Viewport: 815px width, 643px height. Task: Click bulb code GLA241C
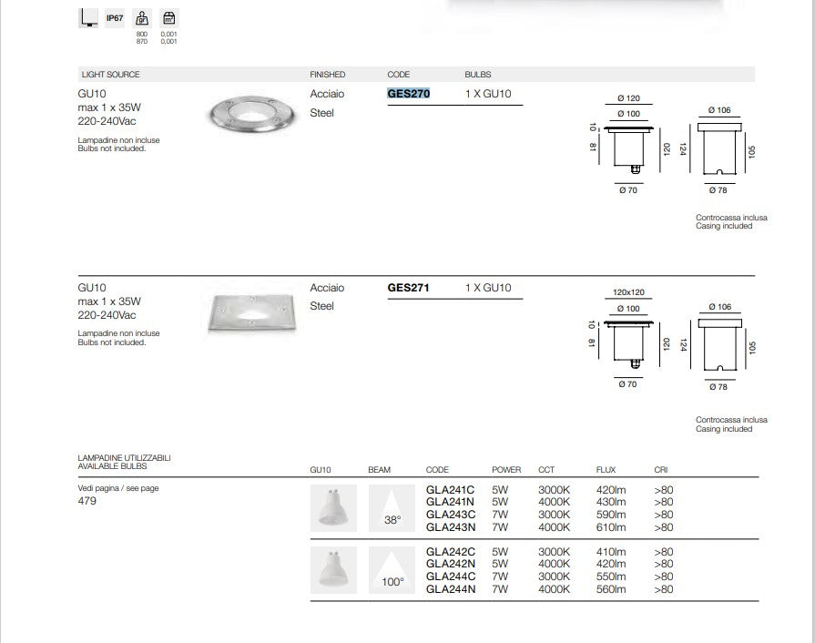[450, 490]
